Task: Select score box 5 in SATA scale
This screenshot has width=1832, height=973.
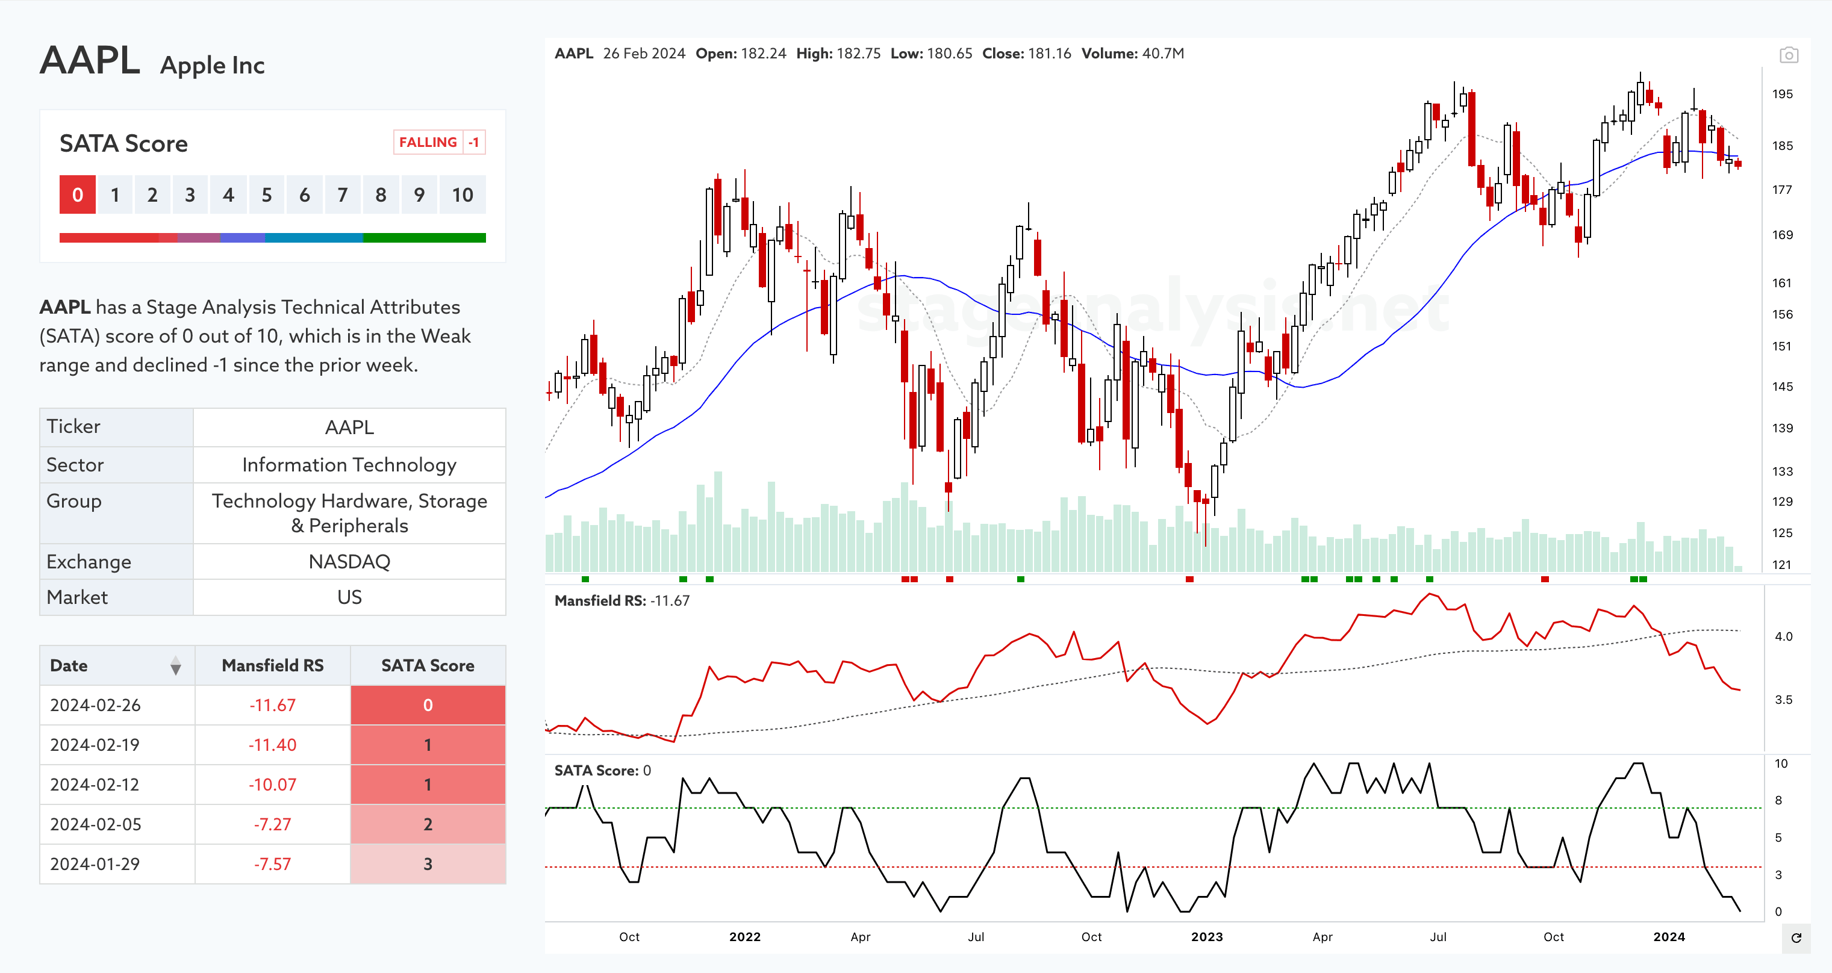Action: coord(267,195)
